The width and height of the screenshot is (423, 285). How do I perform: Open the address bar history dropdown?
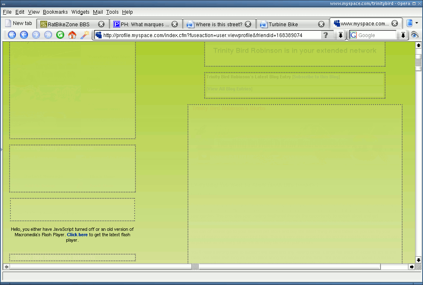coord(340,35)
